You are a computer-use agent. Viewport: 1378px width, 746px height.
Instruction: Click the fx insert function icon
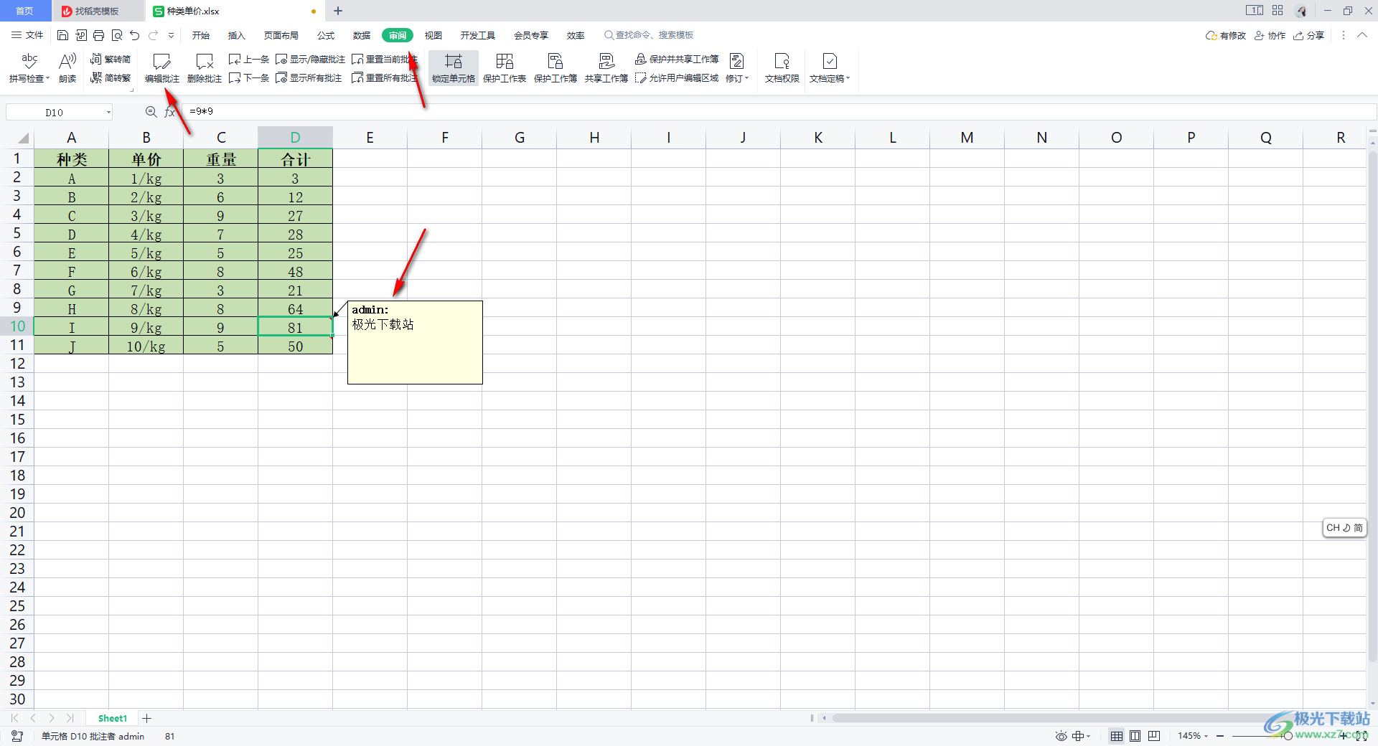tap(170, 112)
